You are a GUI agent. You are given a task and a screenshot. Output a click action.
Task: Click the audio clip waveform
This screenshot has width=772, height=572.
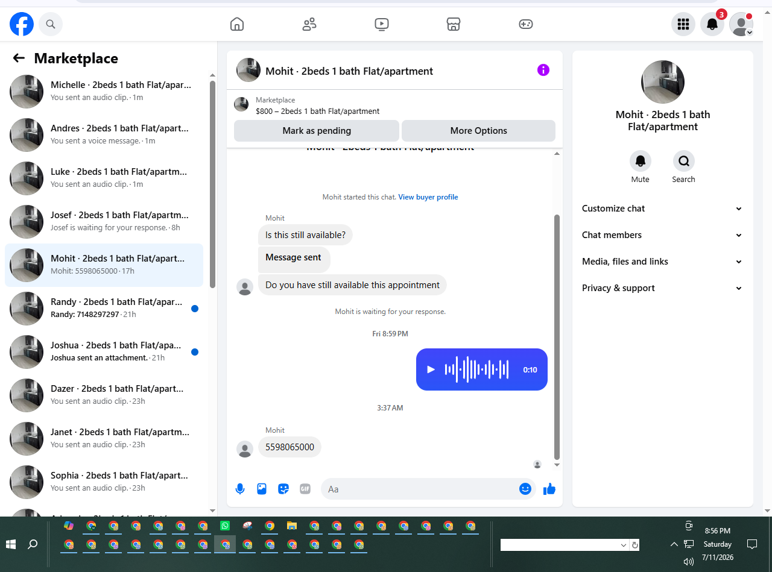point(477,369)
